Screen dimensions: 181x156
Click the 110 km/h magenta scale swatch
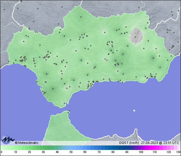[154, 148]
